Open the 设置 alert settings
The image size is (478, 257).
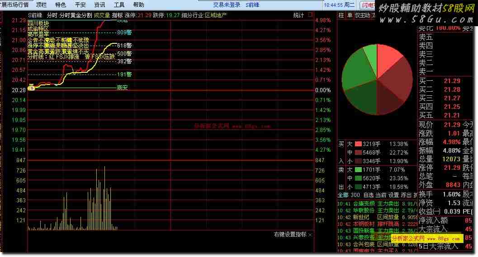coord(393,195)
